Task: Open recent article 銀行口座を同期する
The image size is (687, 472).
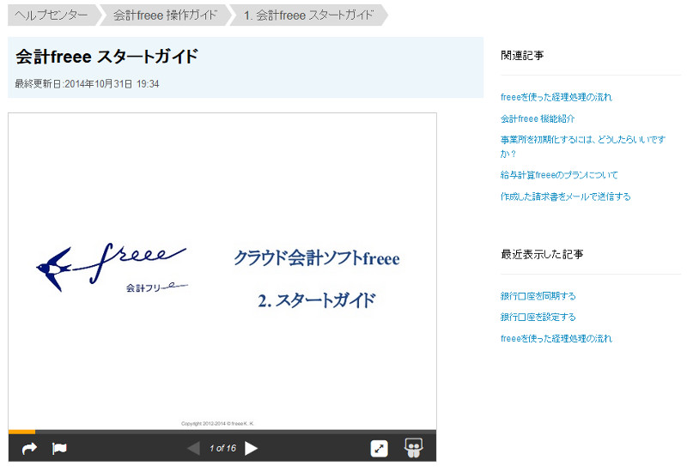Action: tap(538, 296)
